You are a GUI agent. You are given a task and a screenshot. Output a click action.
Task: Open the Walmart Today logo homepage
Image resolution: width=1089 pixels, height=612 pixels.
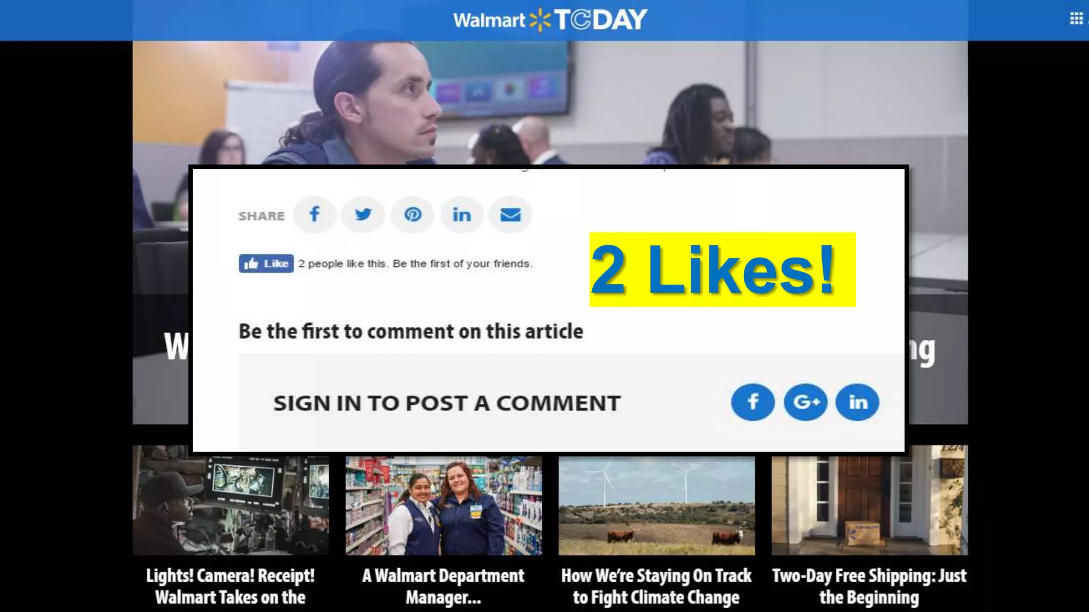pos(550,20)
